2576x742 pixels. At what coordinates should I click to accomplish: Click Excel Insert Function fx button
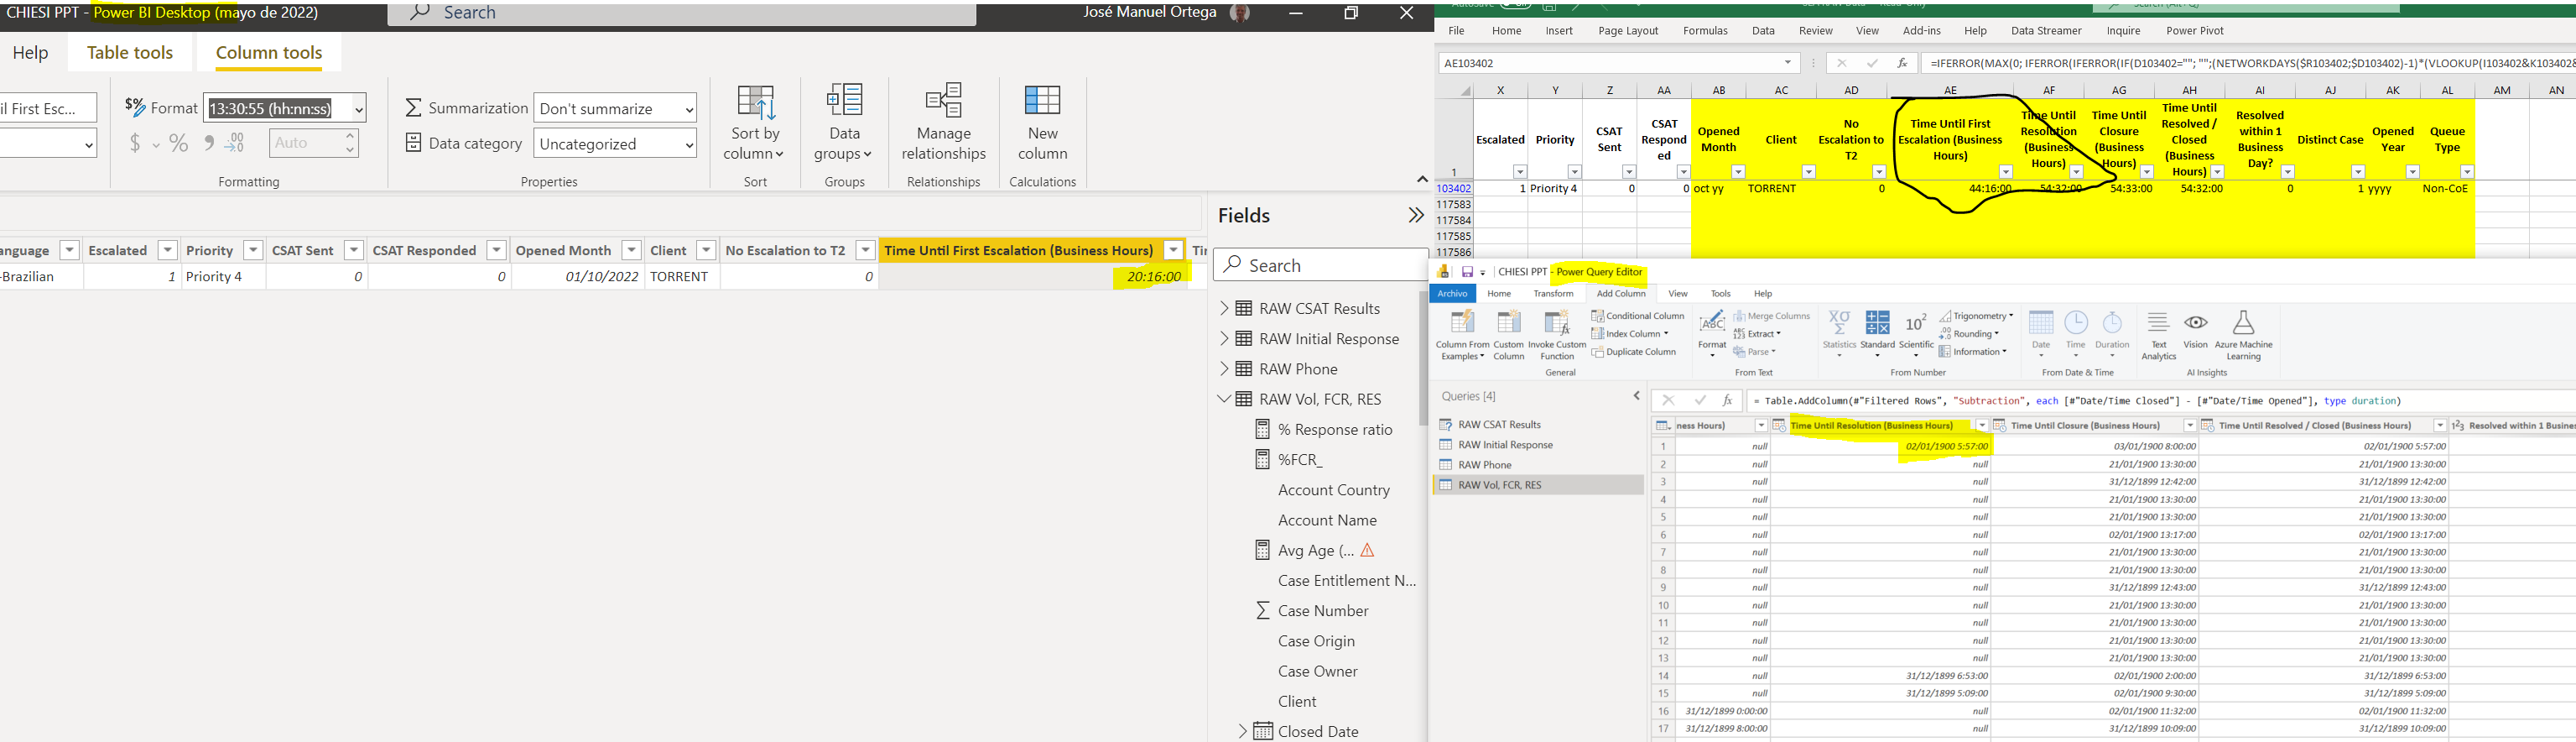1902,63
